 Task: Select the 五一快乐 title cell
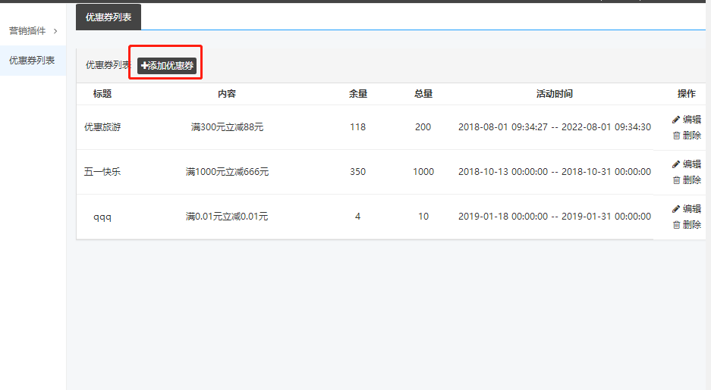(x=102, y=172)
